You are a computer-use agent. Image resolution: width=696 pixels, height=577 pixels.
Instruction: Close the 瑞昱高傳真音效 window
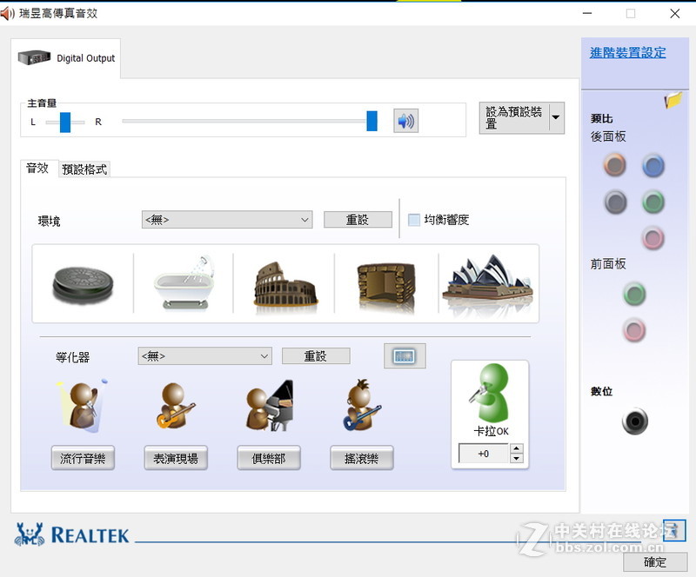pos(675,14)
